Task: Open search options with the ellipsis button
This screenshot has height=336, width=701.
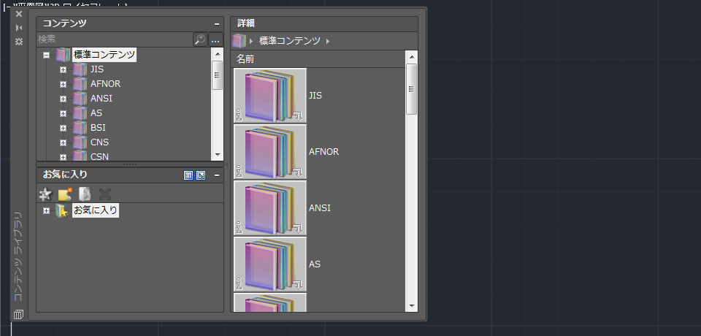Action: (x=216, y=39)
